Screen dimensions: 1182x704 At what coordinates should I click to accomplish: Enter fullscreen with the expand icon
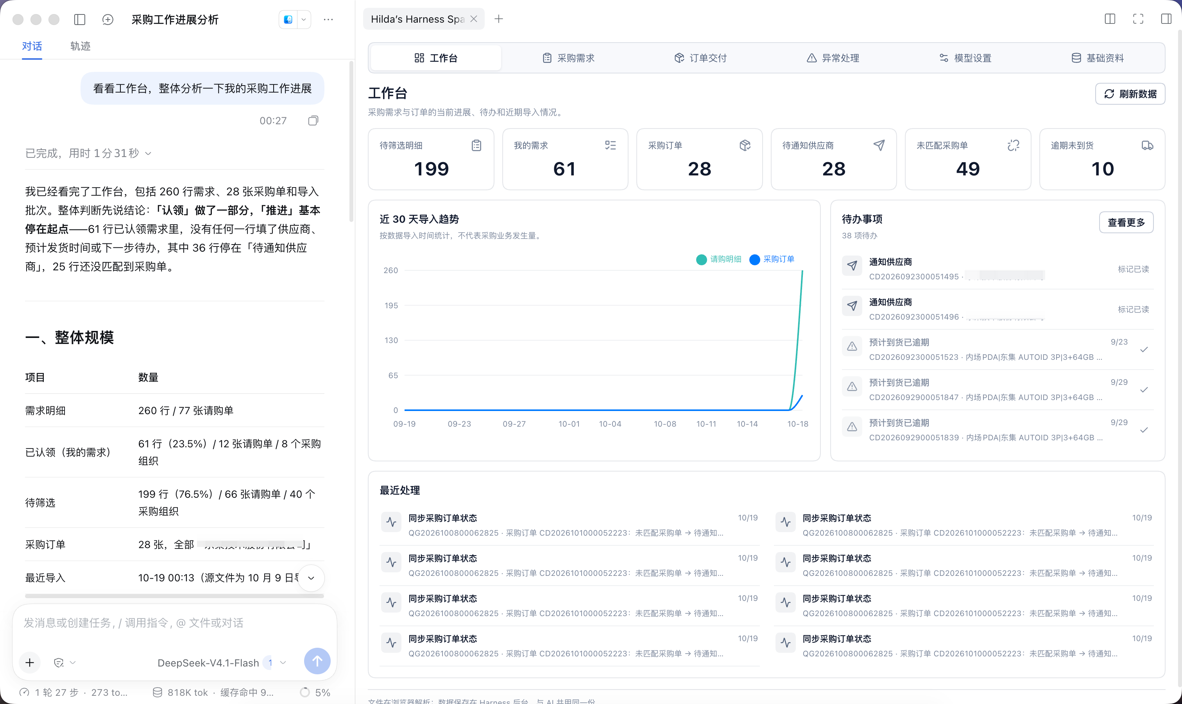pyautogui.click(x=1138, y=19)
